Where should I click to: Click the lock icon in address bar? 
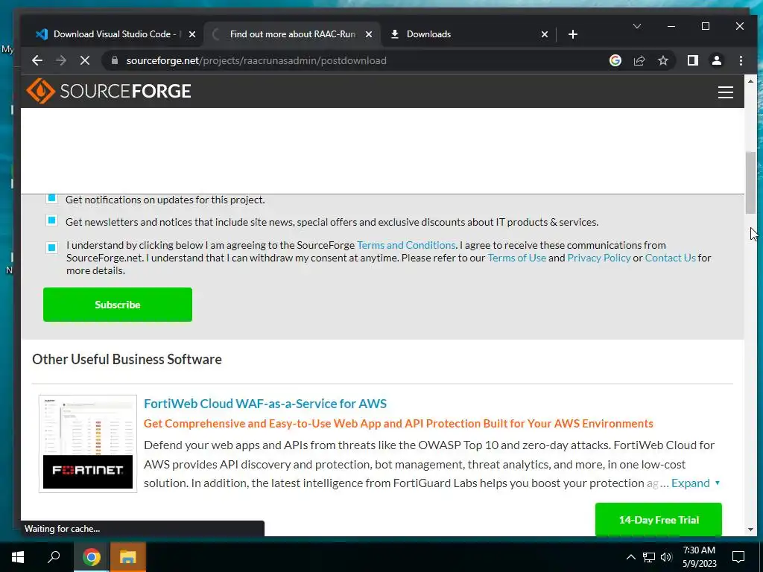(115, 60)
